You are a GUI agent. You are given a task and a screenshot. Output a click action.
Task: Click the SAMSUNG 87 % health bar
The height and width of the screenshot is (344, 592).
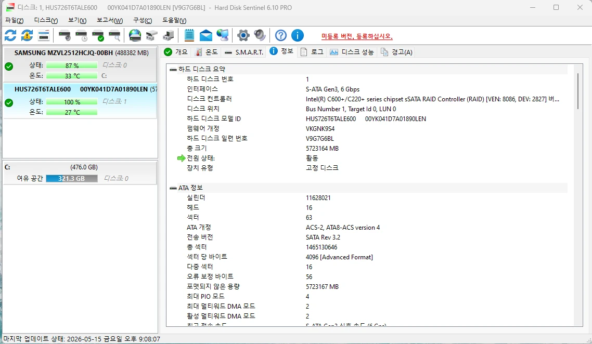coord(72,65)
